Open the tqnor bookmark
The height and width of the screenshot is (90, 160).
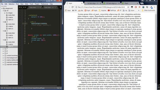pos(131,10)
